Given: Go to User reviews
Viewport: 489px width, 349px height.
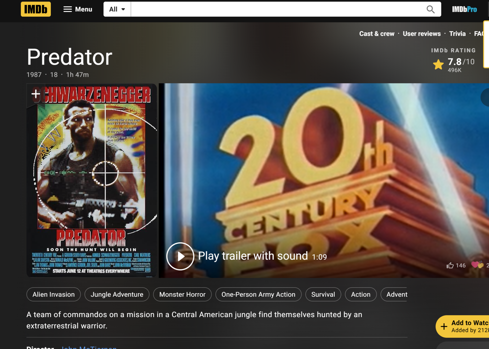Looking at the screenshot, I should [x=421, y=34].
